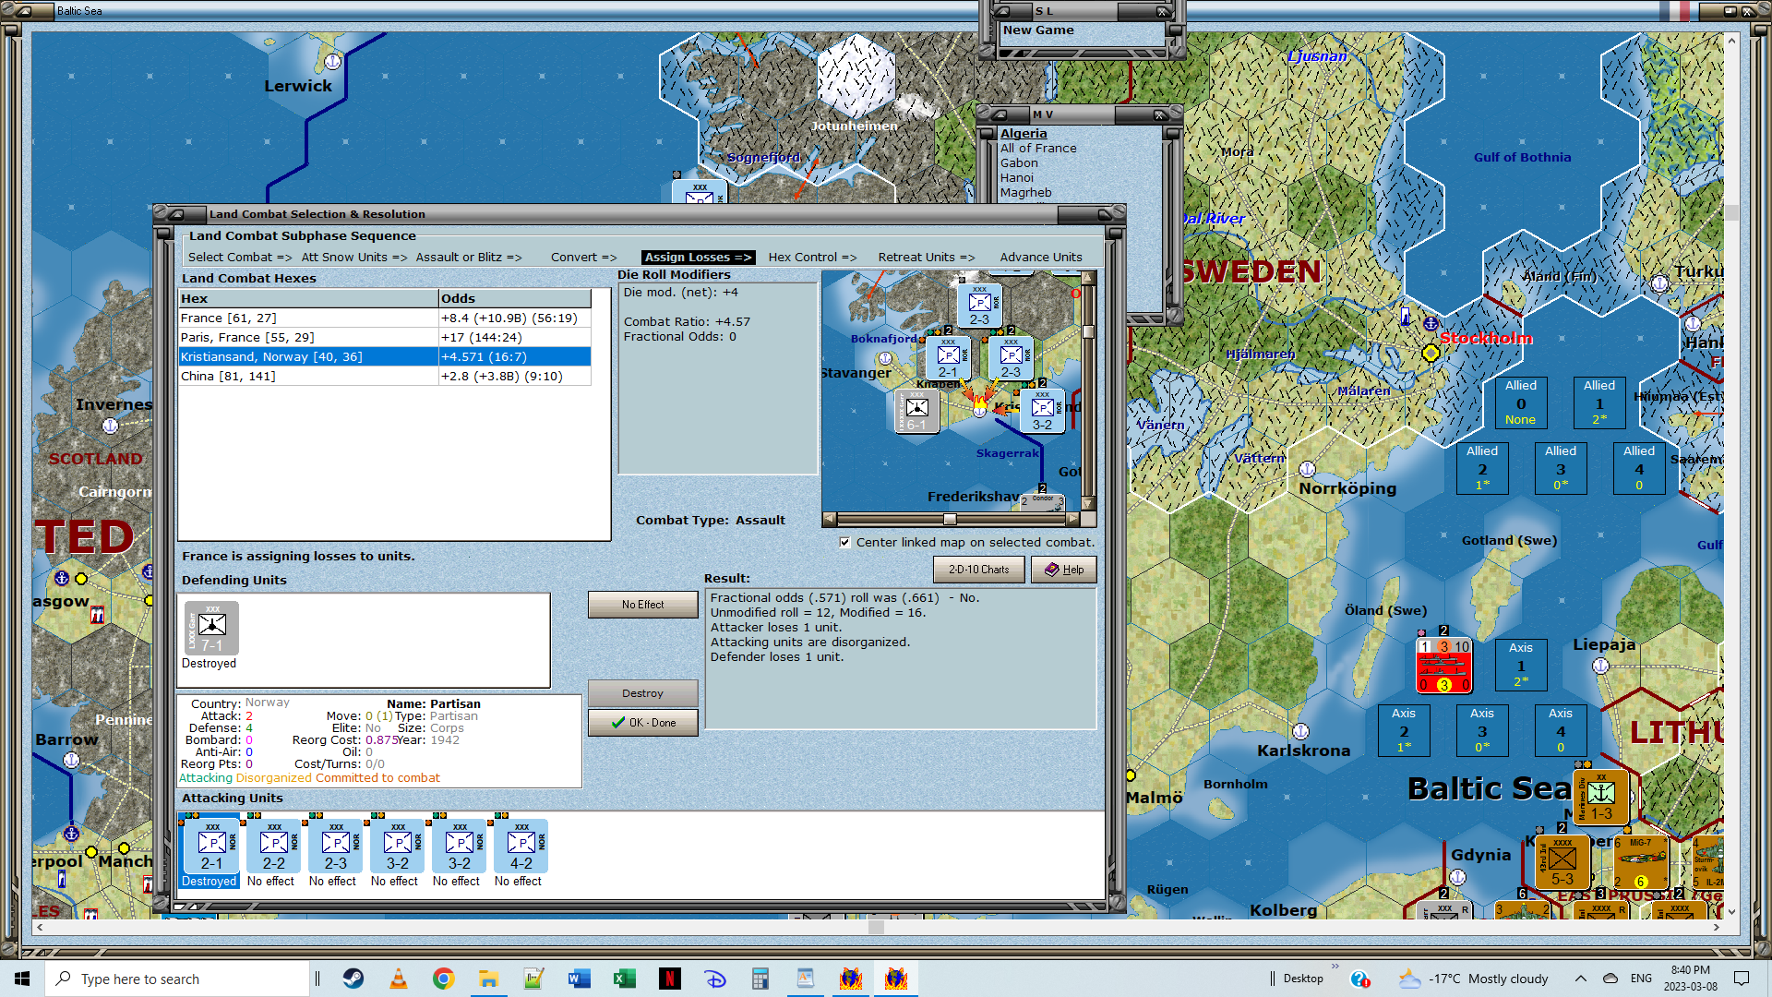Select the Paris, France combat row

pos(384,338)
